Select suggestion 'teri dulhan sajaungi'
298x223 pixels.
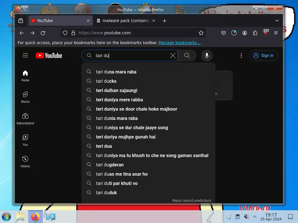(148, 91)
